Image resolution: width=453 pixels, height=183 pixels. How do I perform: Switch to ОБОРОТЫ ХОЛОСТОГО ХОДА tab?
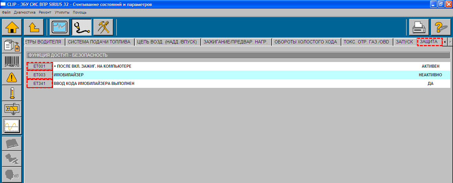306,42
